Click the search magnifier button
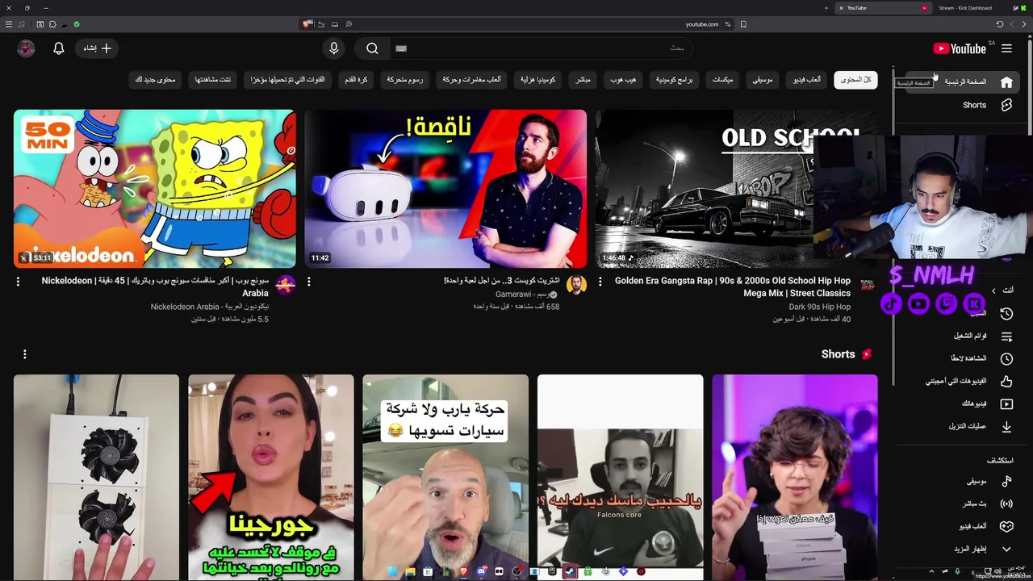 (x=372, y=48)
